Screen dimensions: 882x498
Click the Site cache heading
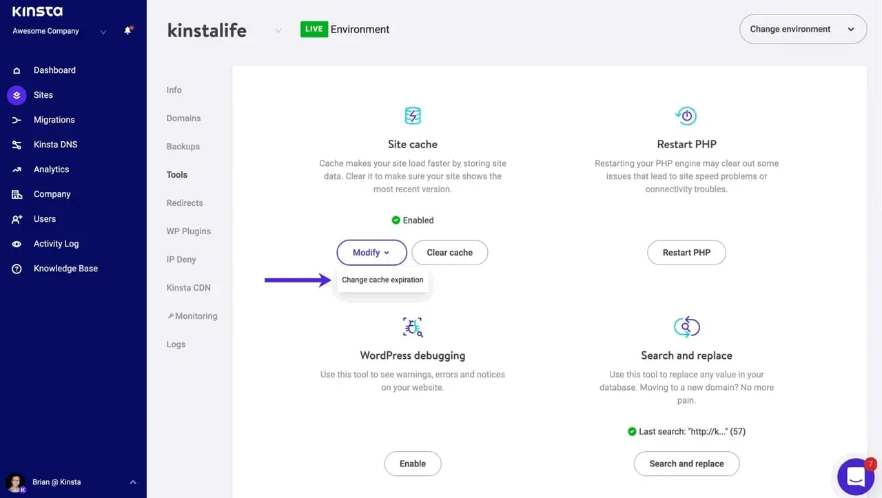412,145
